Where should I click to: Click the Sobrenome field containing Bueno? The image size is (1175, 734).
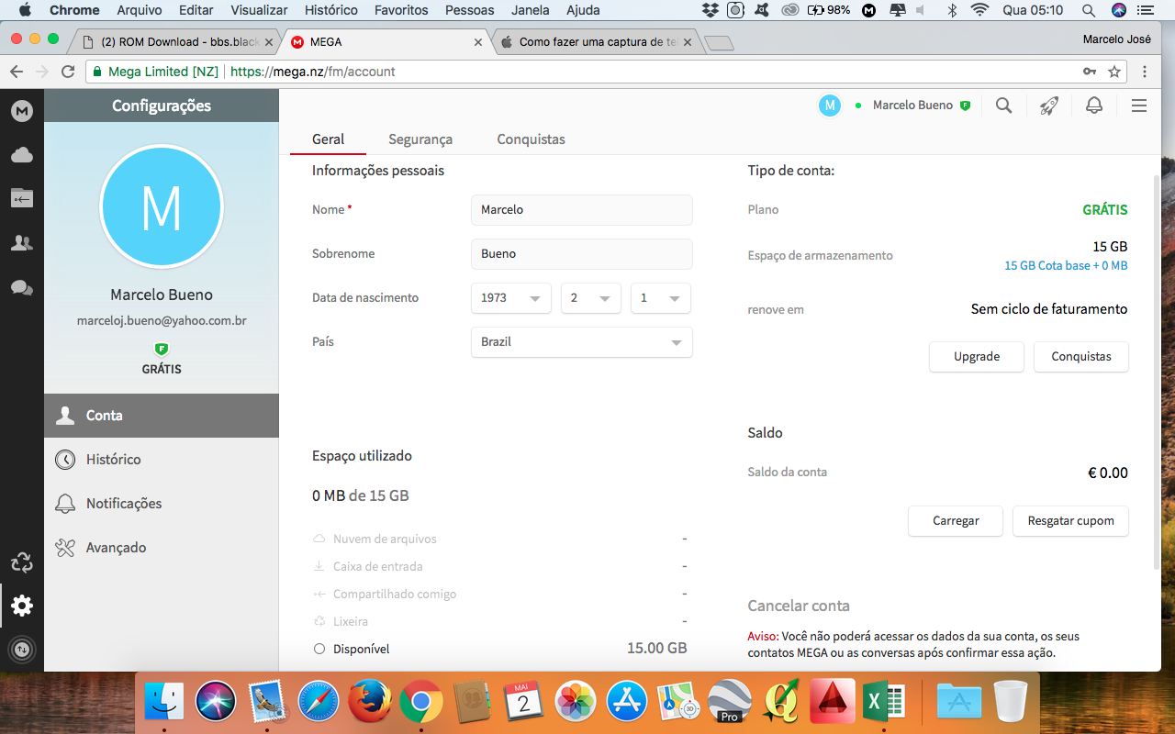pos(582,254)
